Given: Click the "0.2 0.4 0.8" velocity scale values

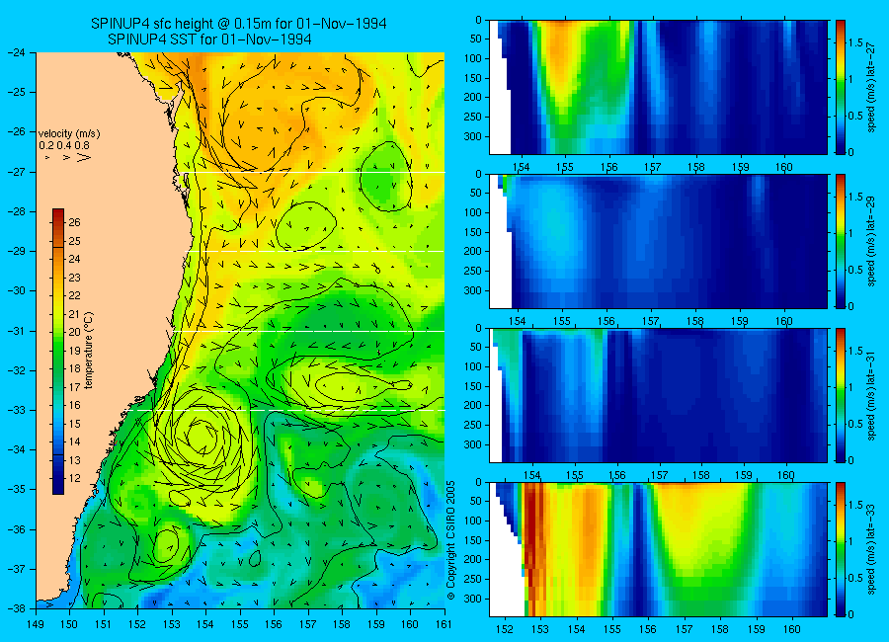Looking at the screenshot, I should pyautogui.click(x=64, y=145).
